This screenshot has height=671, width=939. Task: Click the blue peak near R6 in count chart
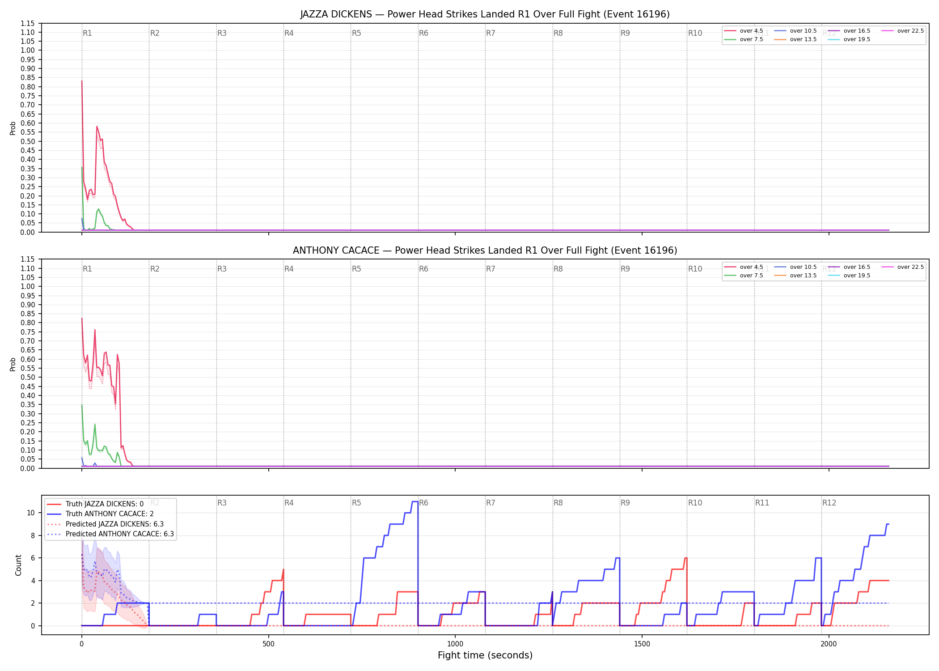click(x=415, y=502)
